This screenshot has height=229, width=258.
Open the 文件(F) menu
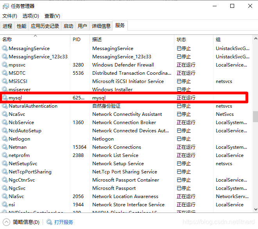(x=9, y=16)
